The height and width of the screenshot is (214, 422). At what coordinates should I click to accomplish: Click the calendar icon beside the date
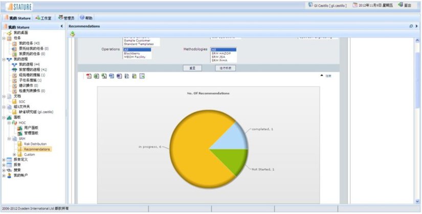point(356,5)
